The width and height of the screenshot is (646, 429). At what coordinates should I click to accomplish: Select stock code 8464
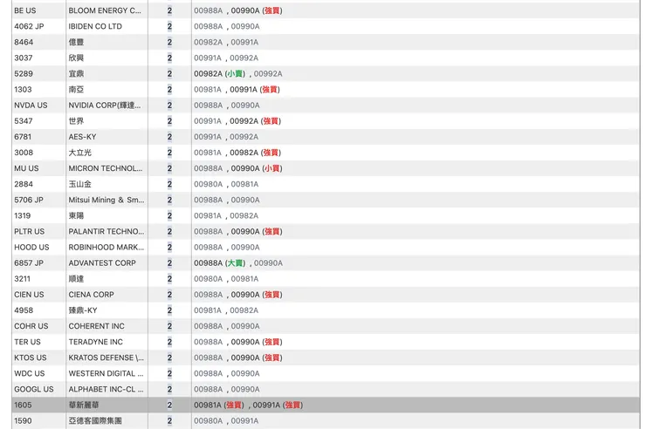[x=24, y=42]
